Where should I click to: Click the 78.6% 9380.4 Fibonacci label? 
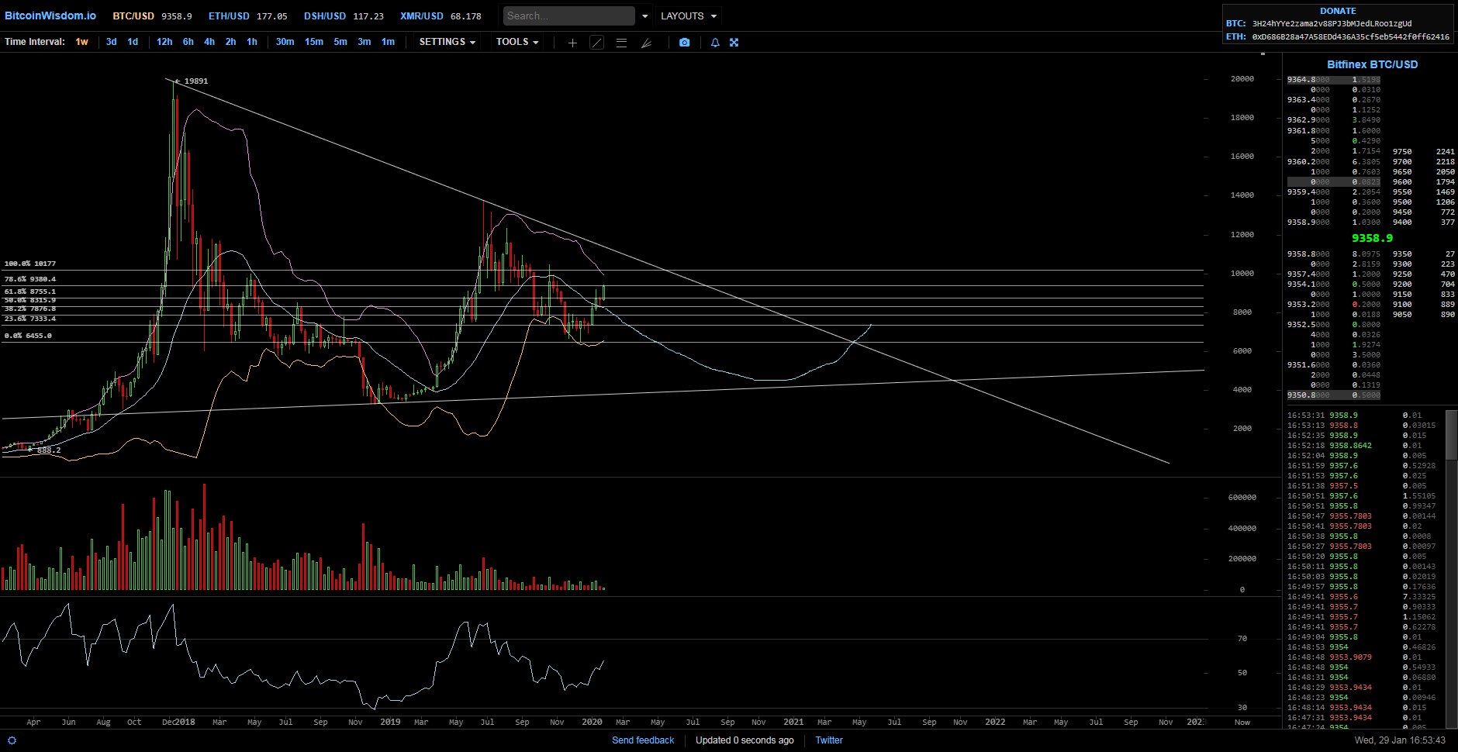point(30,279)
